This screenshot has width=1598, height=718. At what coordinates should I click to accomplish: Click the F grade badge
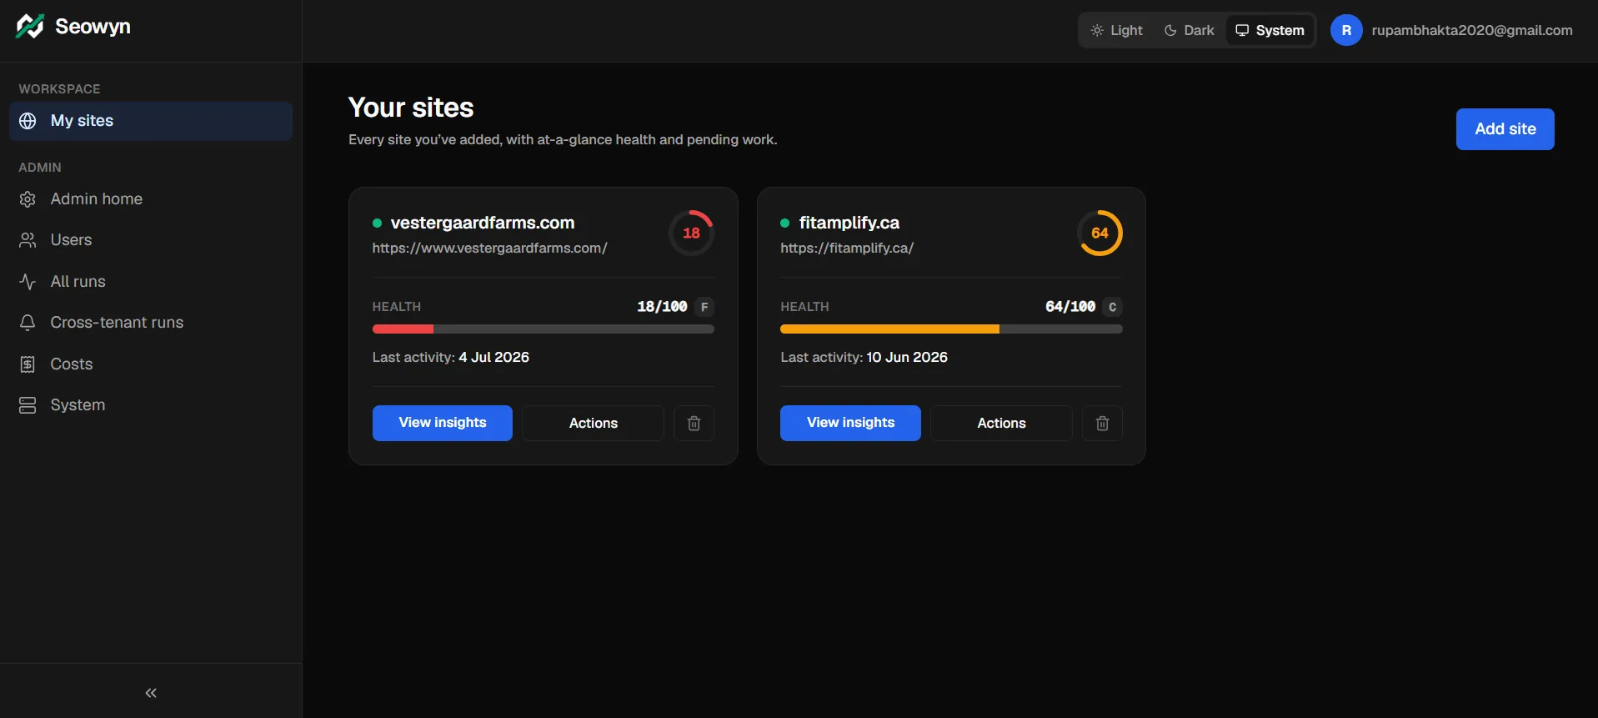(704, 307)
